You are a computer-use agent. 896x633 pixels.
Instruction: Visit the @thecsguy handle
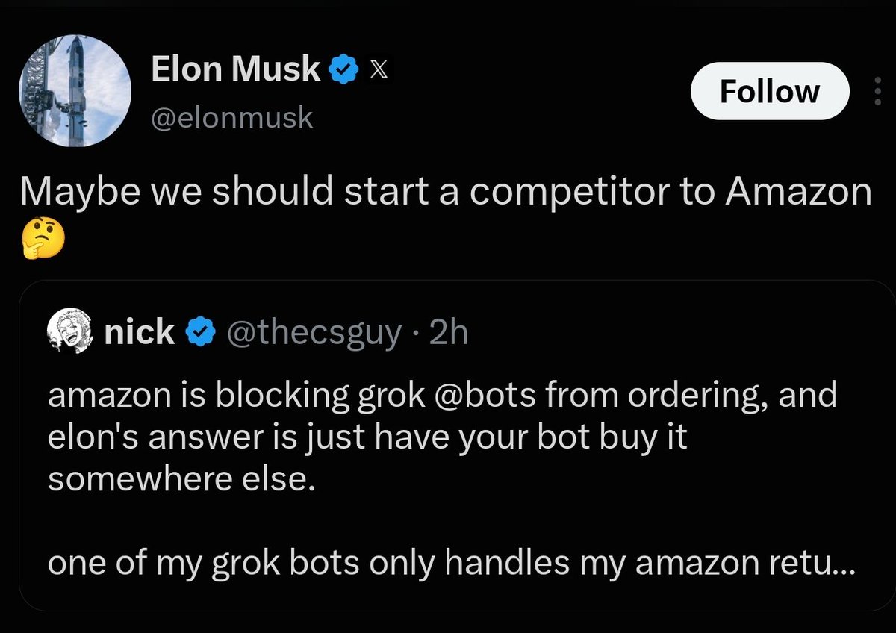tap(312, 333)
